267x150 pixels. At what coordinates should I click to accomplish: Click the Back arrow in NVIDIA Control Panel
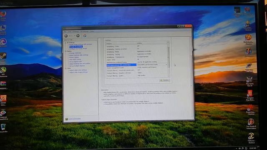click(66, 36)
